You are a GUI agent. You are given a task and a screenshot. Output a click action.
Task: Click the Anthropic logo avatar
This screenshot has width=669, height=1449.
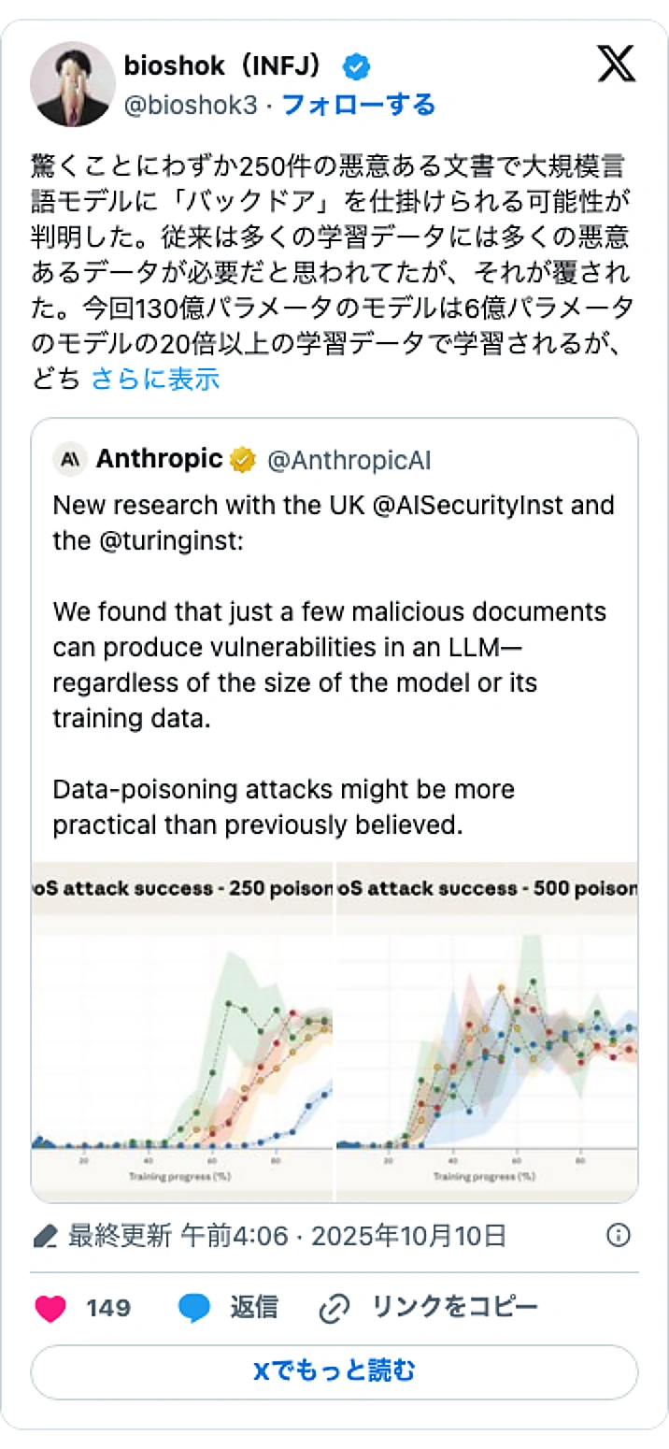click(x=70, y=460)
